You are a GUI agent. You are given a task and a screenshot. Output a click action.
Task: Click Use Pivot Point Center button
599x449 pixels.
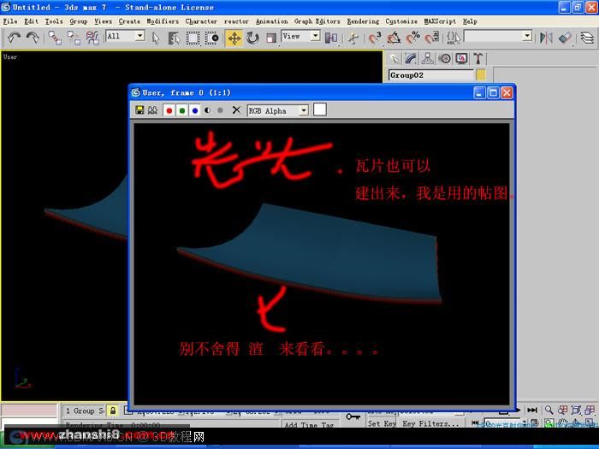pos(331,38)
